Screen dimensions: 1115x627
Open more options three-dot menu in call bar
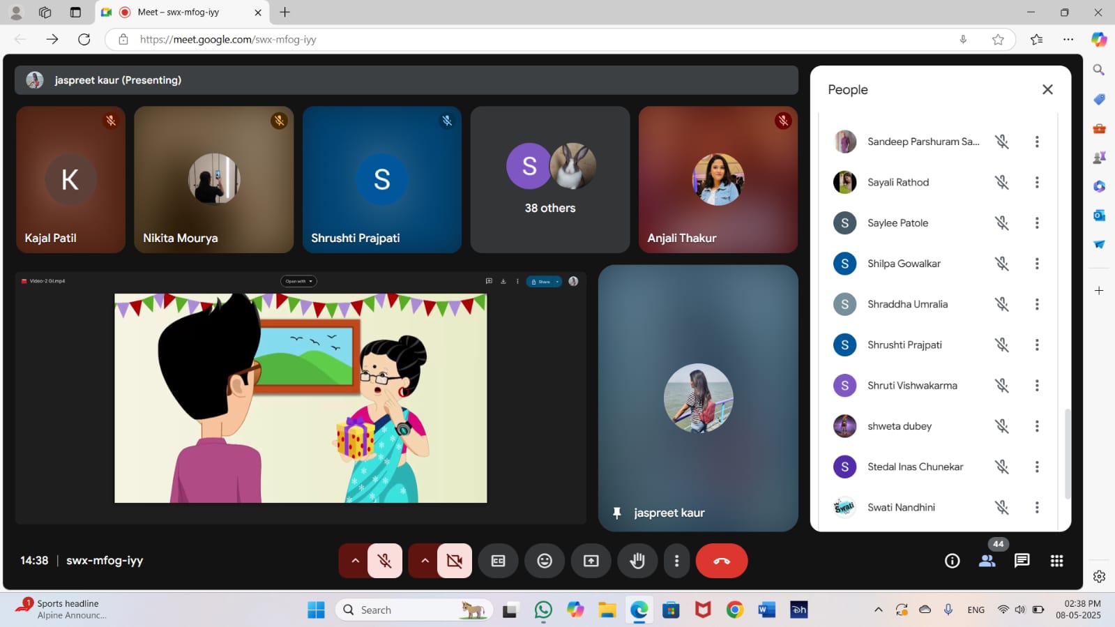click(676, 561)
